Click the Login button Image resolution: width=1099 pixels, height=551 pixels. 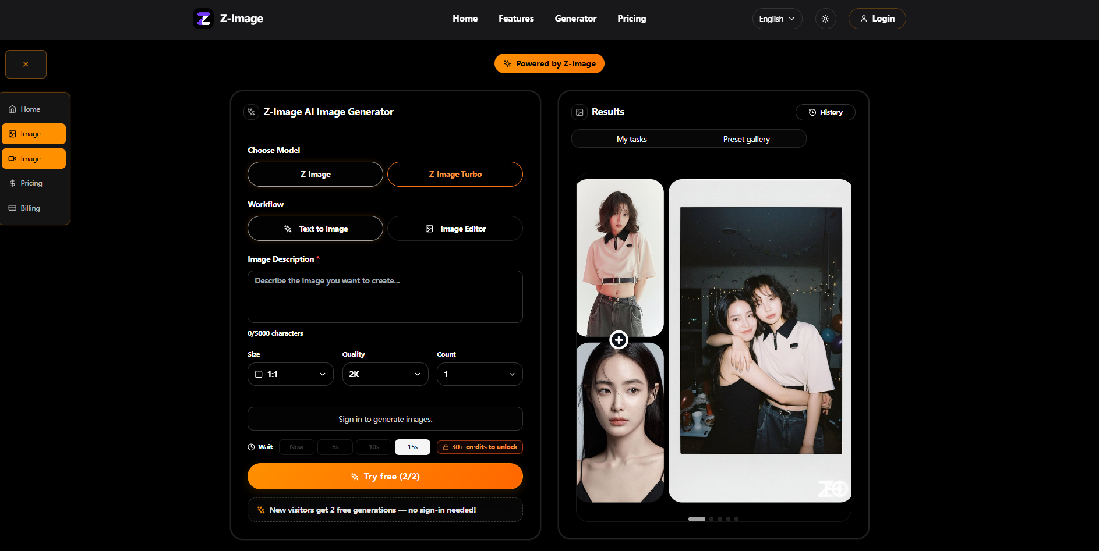point(877,18)
